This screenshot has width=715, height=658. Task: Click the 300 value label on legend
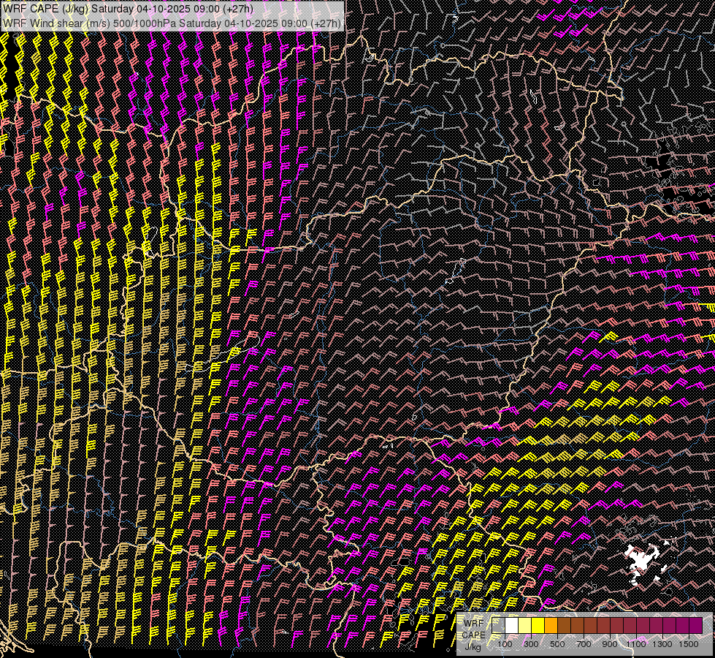(x=531, y=644)
